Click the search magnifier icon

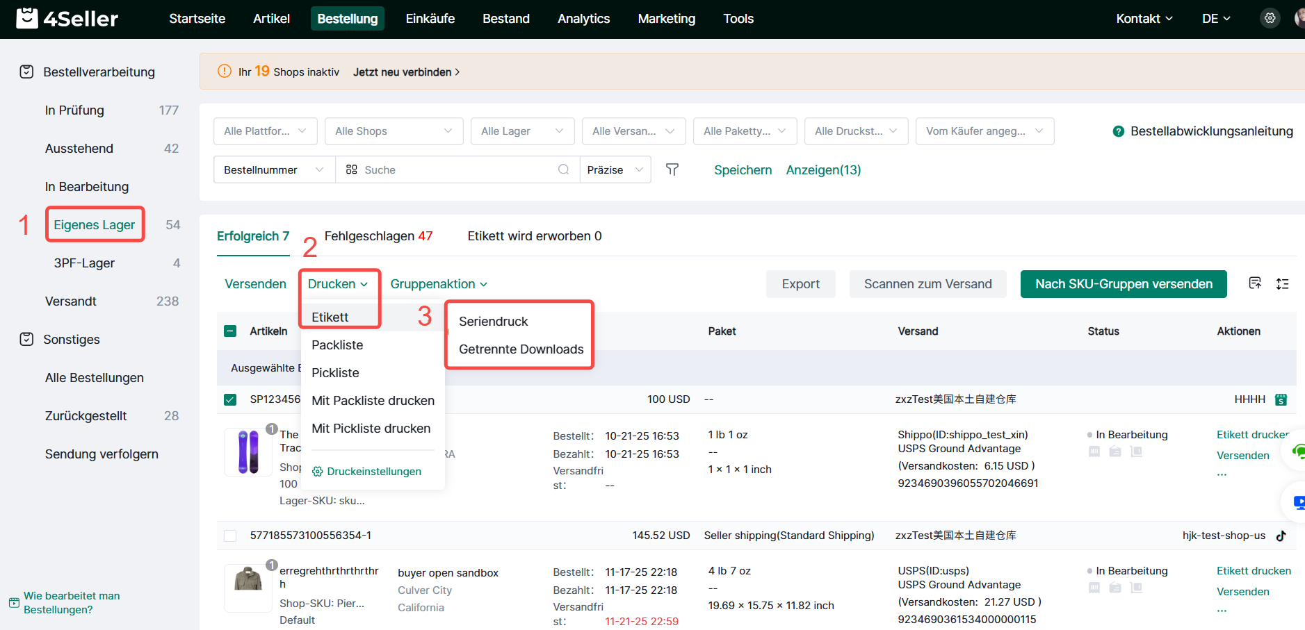(563, 169)
